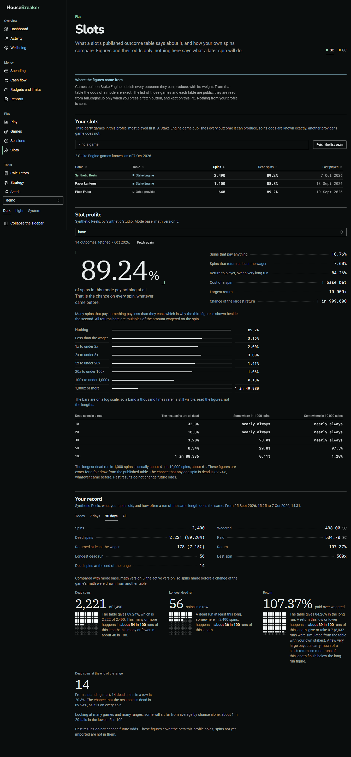Show the Today record range
Viewport: 351px width, 757px height.
pos(80,516)
